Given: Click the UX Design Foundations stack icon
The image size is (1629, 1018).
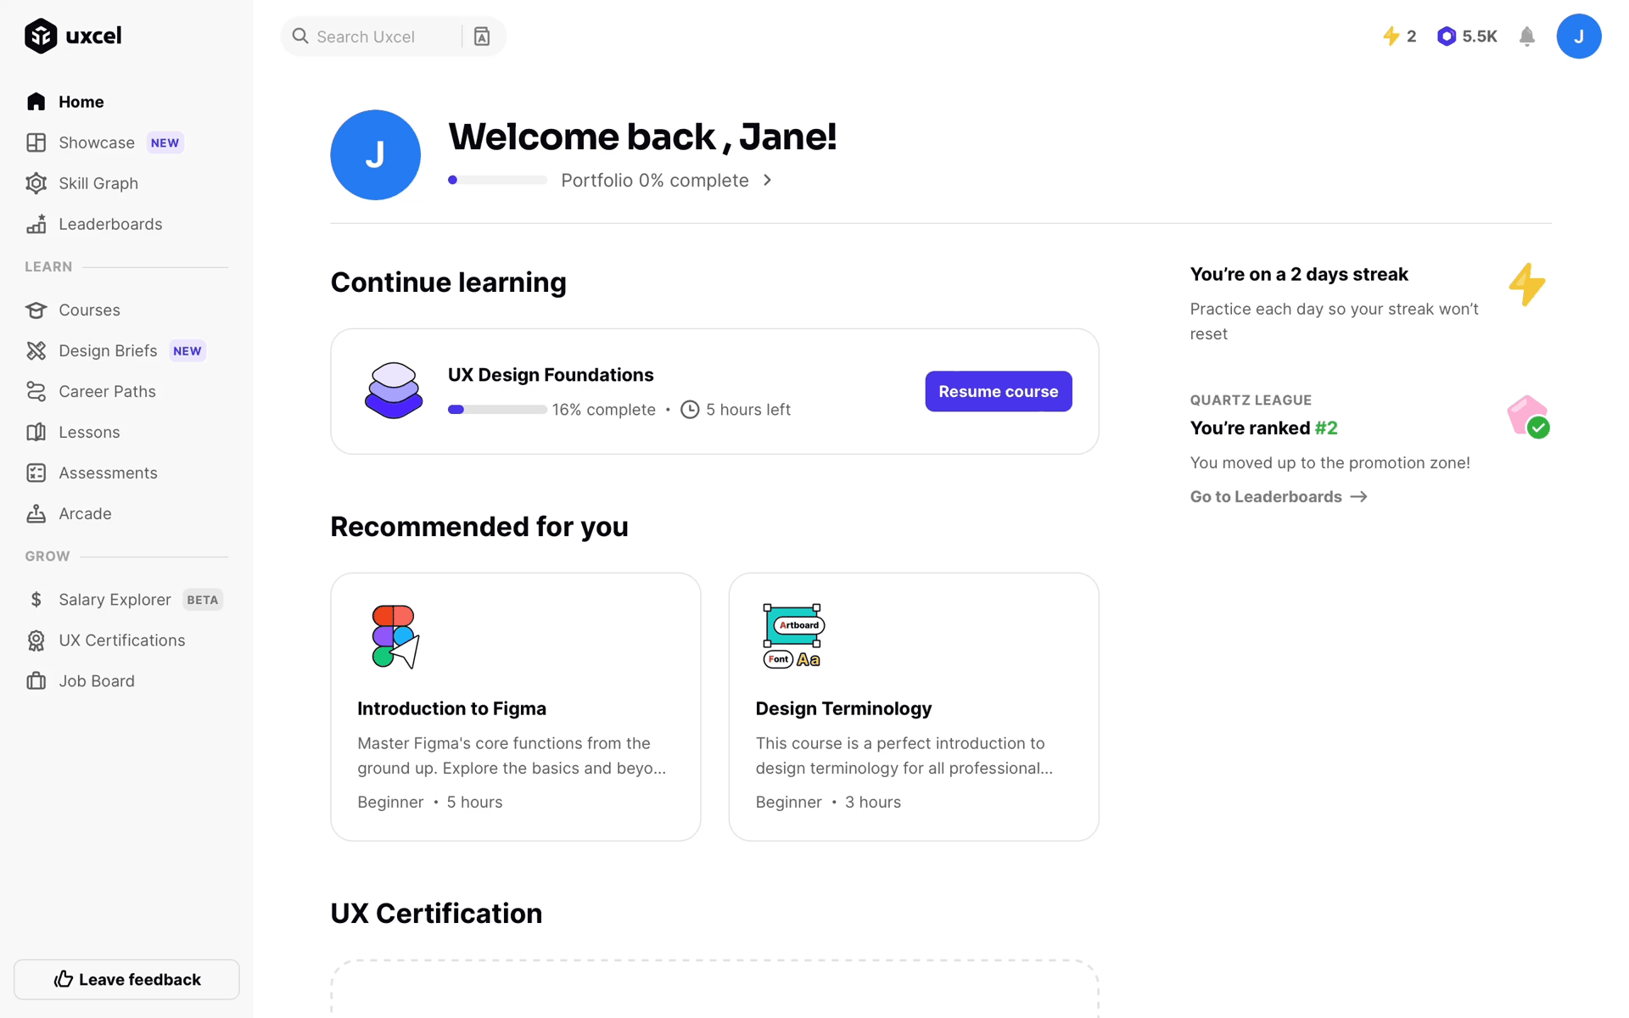Looking at the screenshot, I should 394,391.
